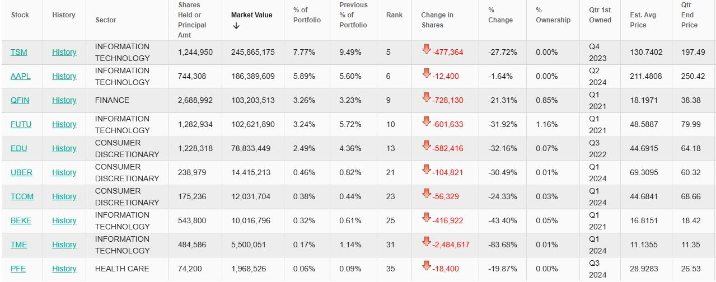Open the AAPL ticker link

pos(21,76)
